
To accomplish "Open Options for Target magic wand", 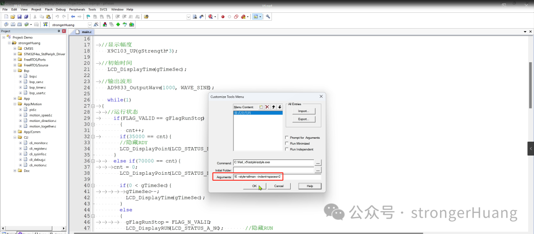I will tap(96, 25).
